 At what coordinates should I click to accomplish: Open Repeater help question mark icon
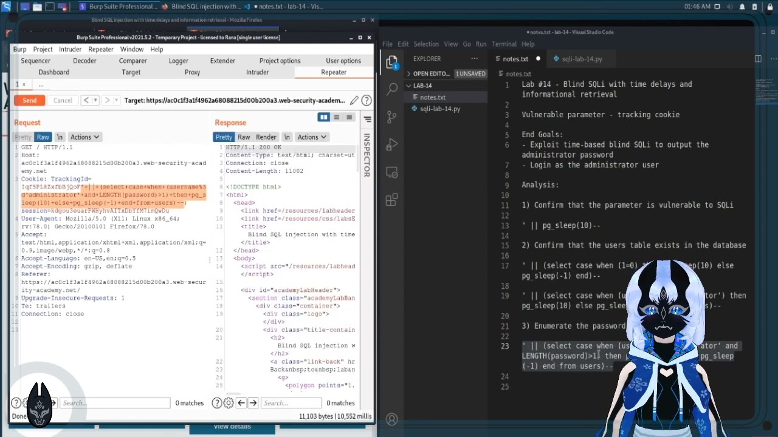pos(367,100)
